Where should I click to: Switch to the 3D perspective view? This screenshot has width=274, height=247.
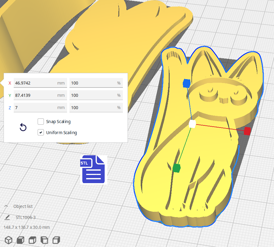point(9,240)
